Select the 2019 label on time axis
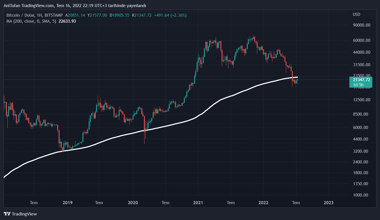The height and width of the screenshot is (220, 380). click(x=67, y=203)
